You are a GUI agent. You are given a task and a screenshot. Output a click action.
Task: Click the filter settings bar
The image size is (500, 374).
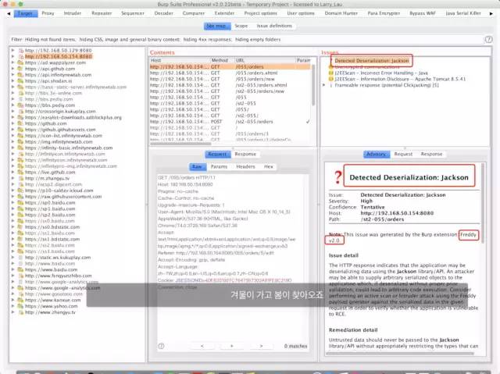click(x=246, y=40)
